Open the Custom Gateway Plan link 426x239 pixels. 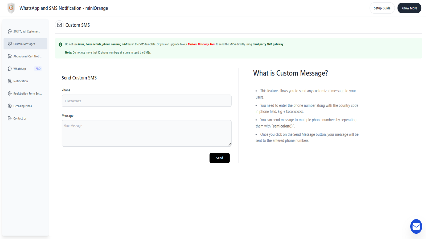coord(202,44)
